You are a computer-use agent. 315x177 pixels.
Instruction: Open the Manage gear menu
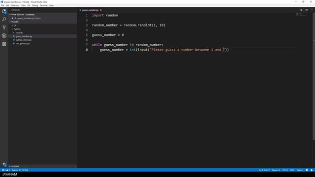pos(4,164)
